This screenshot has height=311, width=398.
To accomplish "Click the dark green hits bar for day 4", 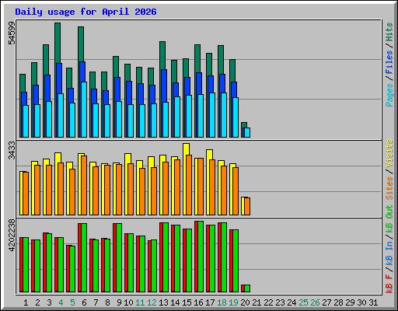I will [x=58, y=43].
